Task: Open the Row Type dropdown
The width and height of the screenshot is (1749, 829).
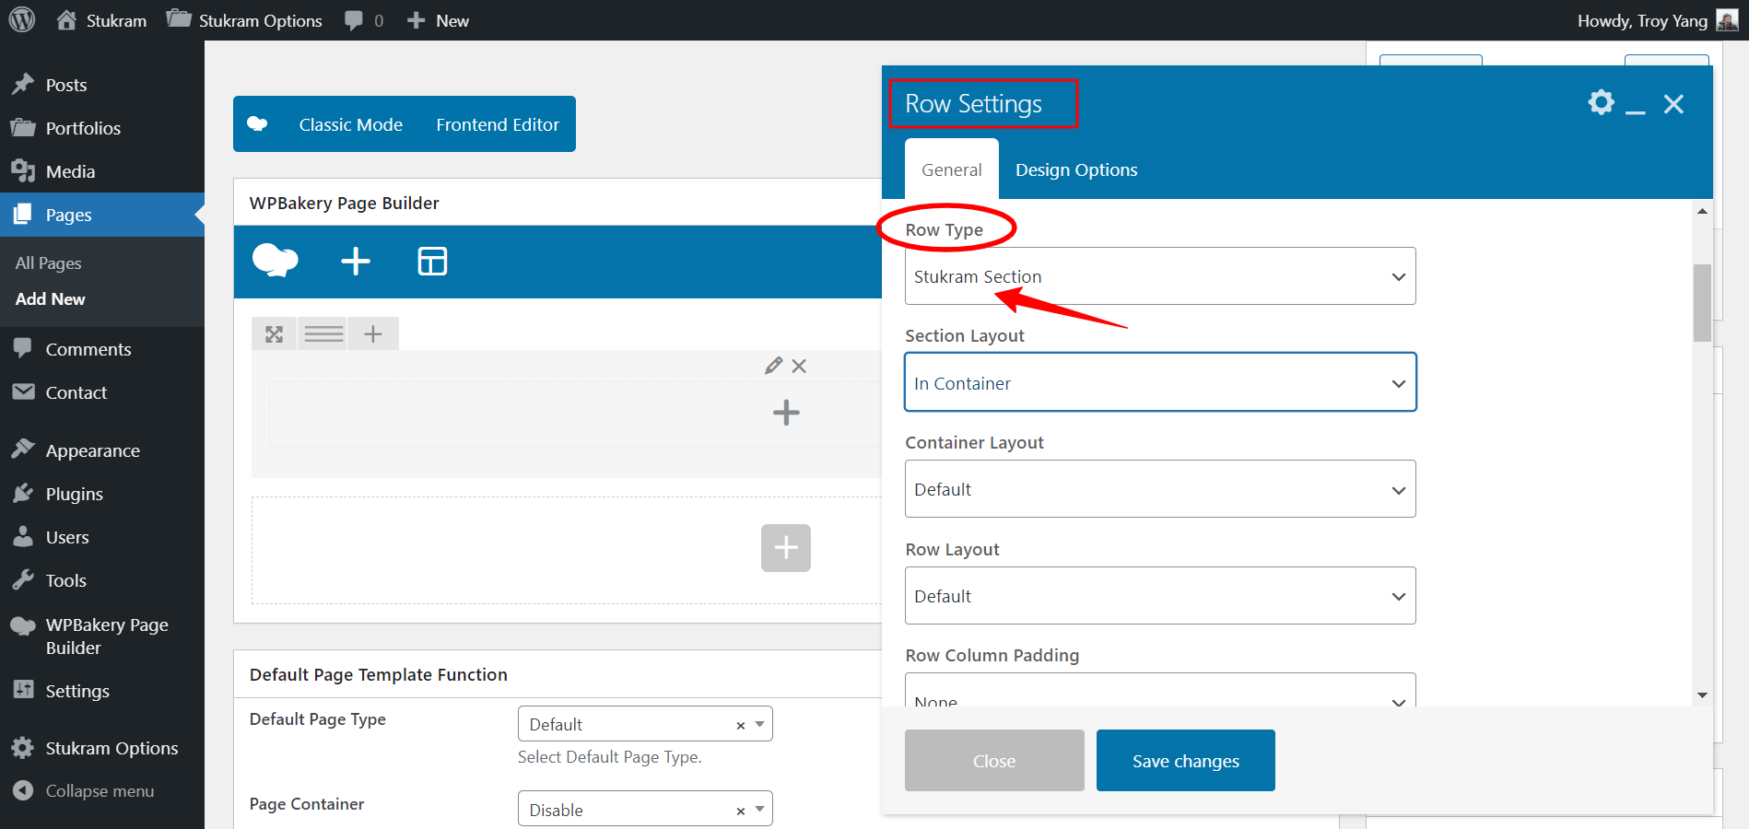Action: (1160, 276)
